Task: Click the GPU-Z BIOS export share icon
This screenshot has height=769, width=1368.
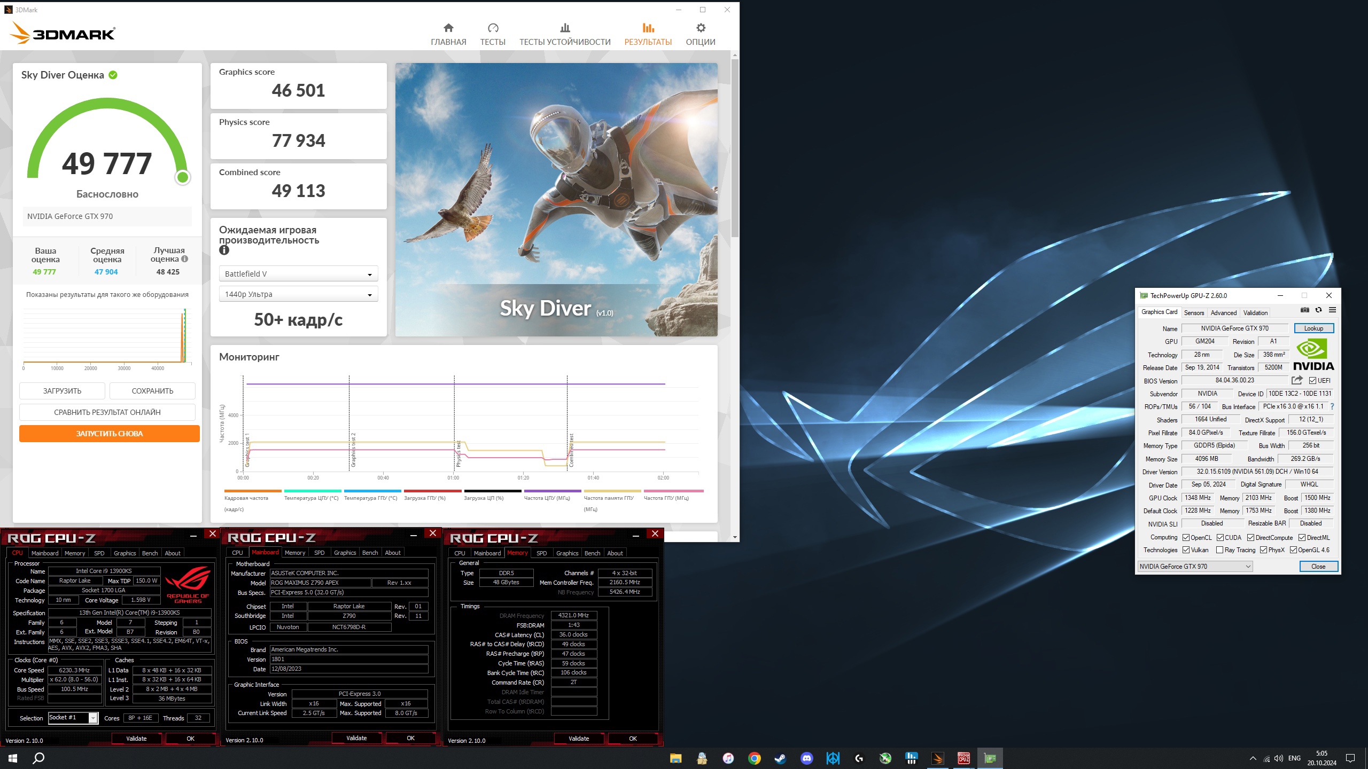Action: coord(1297,380)
